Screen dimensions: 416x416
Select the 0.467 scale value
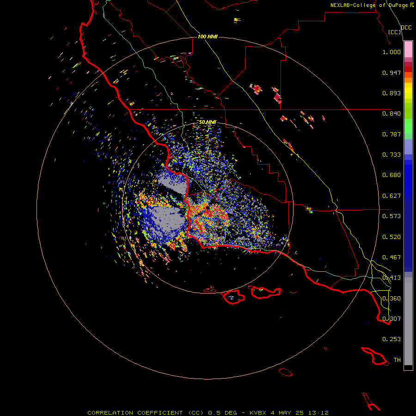pyautogui.click(x=392, y=257)
